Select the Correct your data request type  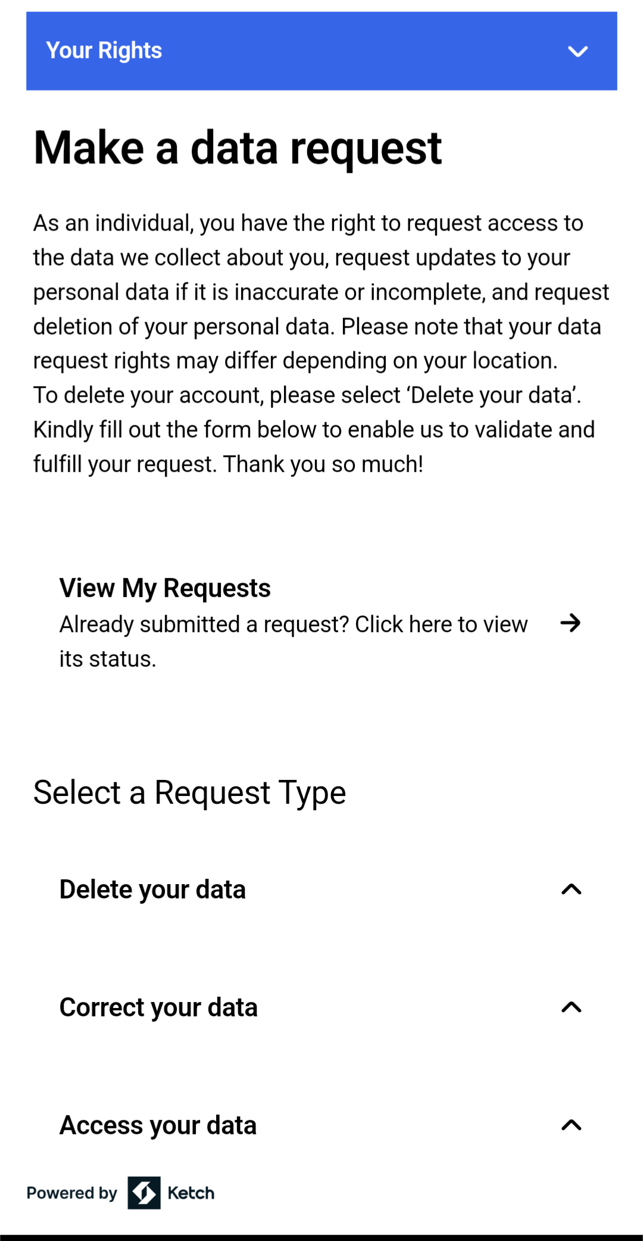pos(158,1007)
